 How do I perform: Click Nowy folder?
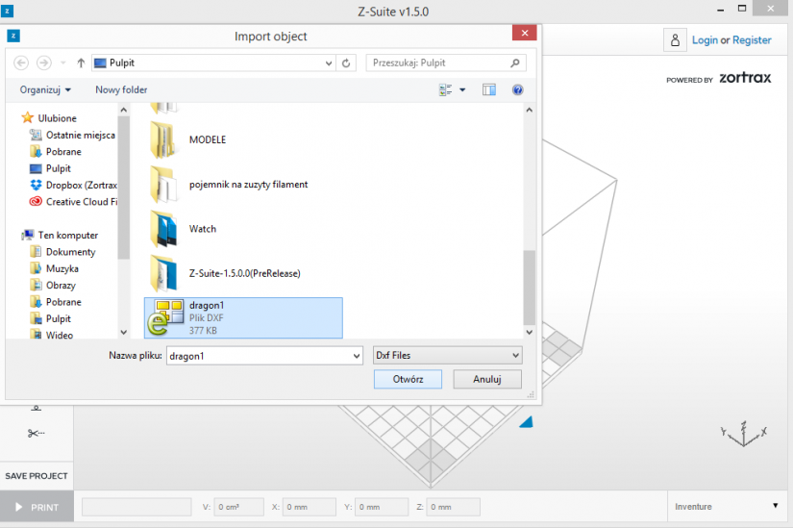(121, 90)
